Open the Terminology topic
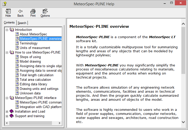 pyautogui.click(x=29, y=43)
